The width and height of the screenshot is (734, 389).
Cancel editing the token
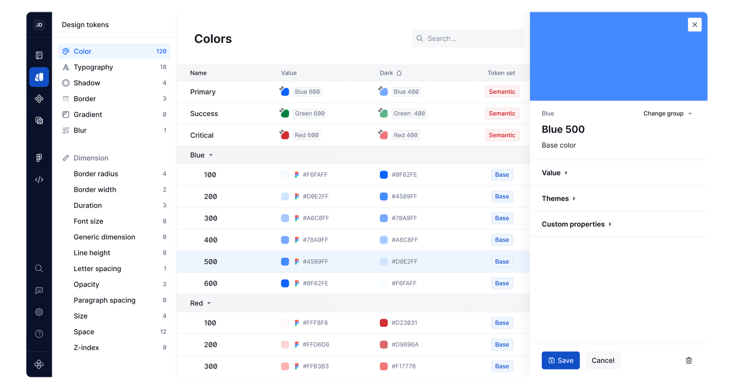603,360
